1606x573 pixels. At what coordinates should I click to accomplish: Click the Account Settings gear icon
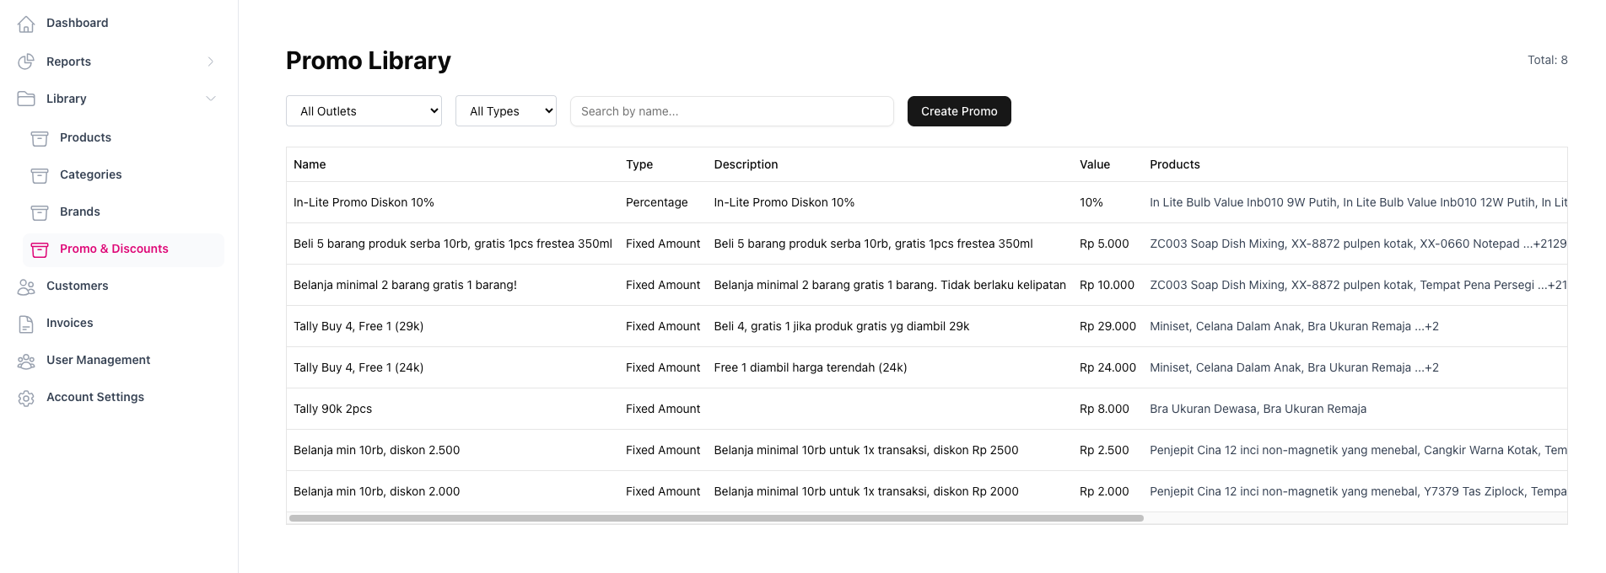[26, 398]
